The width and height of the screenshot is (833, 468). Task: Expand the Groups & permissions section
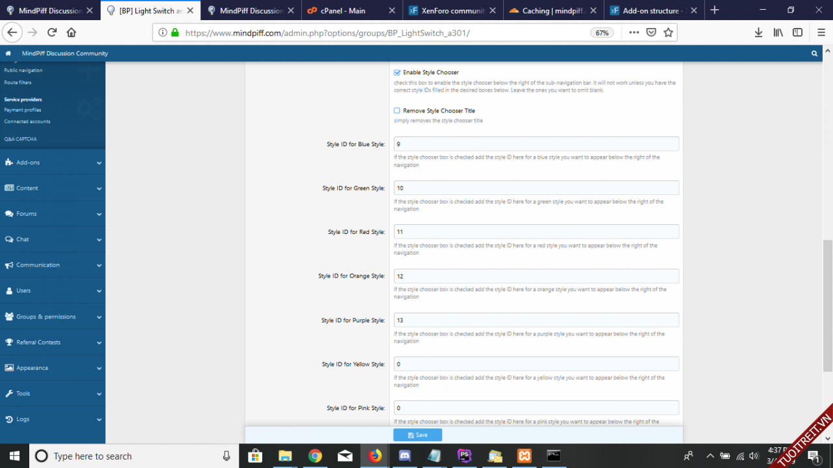52,317
